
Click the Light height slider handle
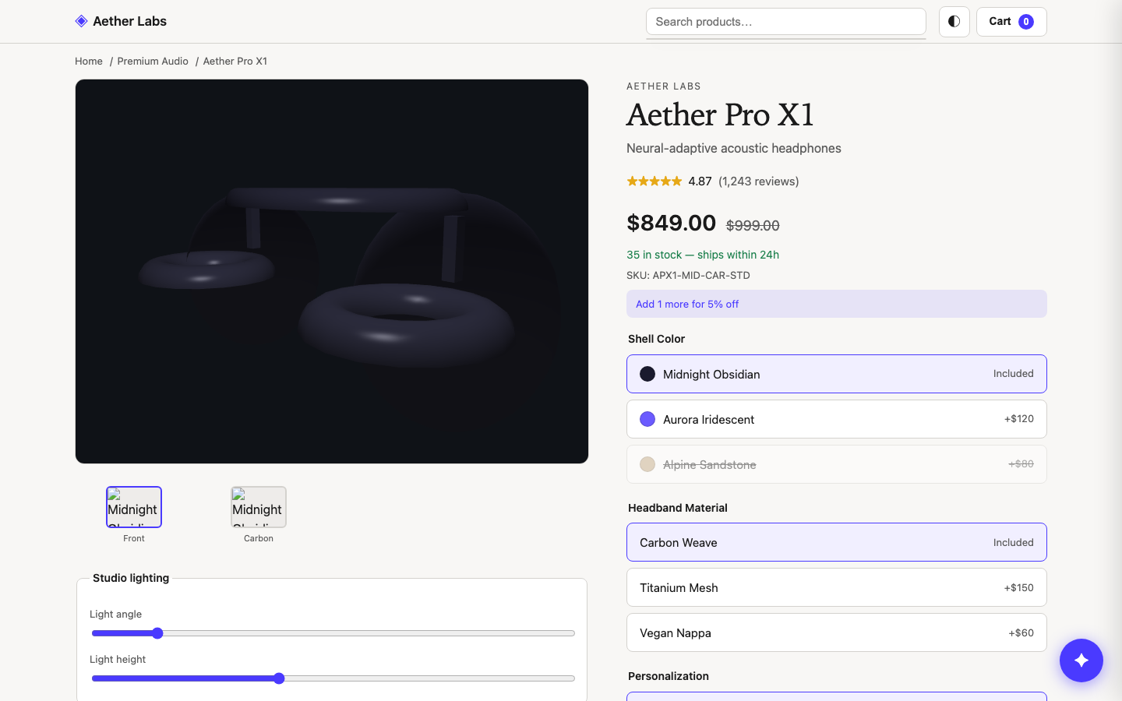tap(279, 678)
